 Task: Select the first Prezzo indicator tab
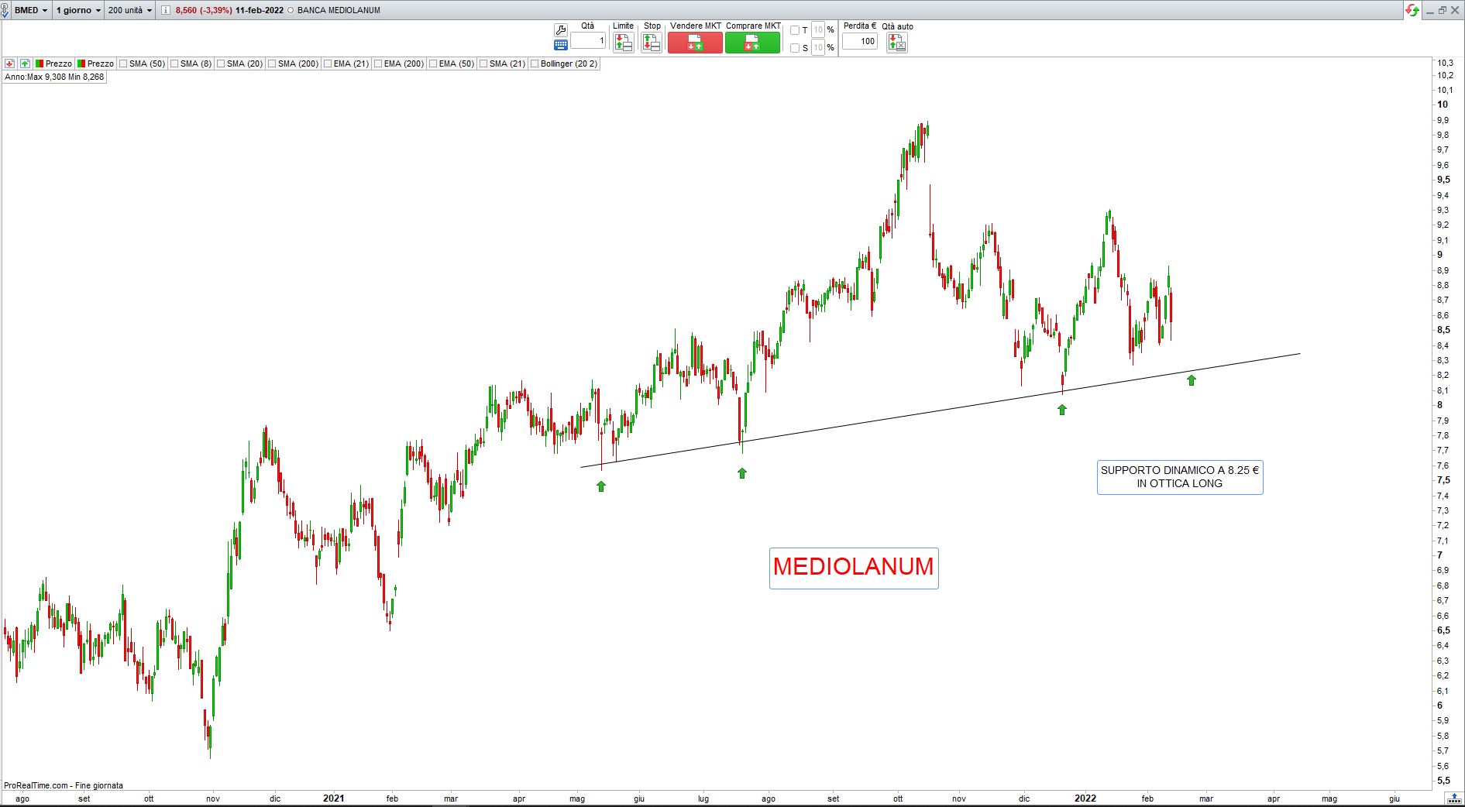click(53, 64)
